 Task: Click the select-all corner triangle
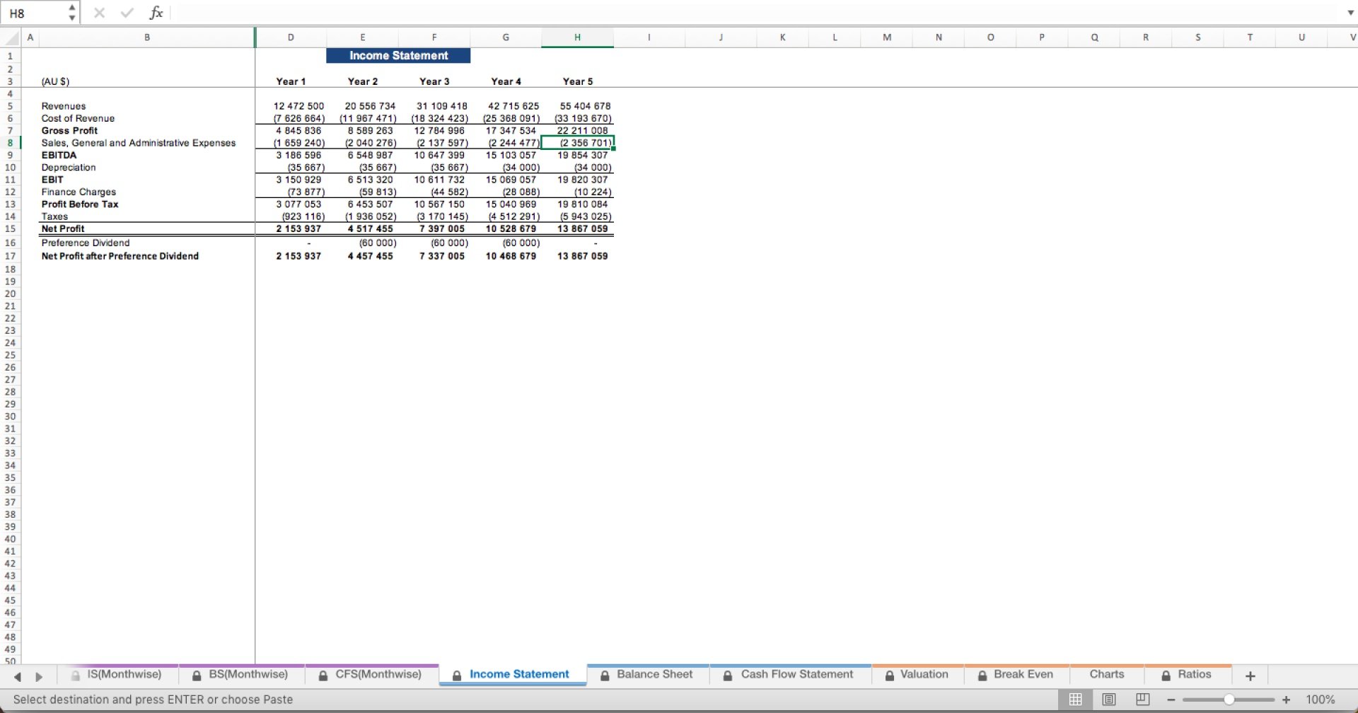tap(11, 37)
